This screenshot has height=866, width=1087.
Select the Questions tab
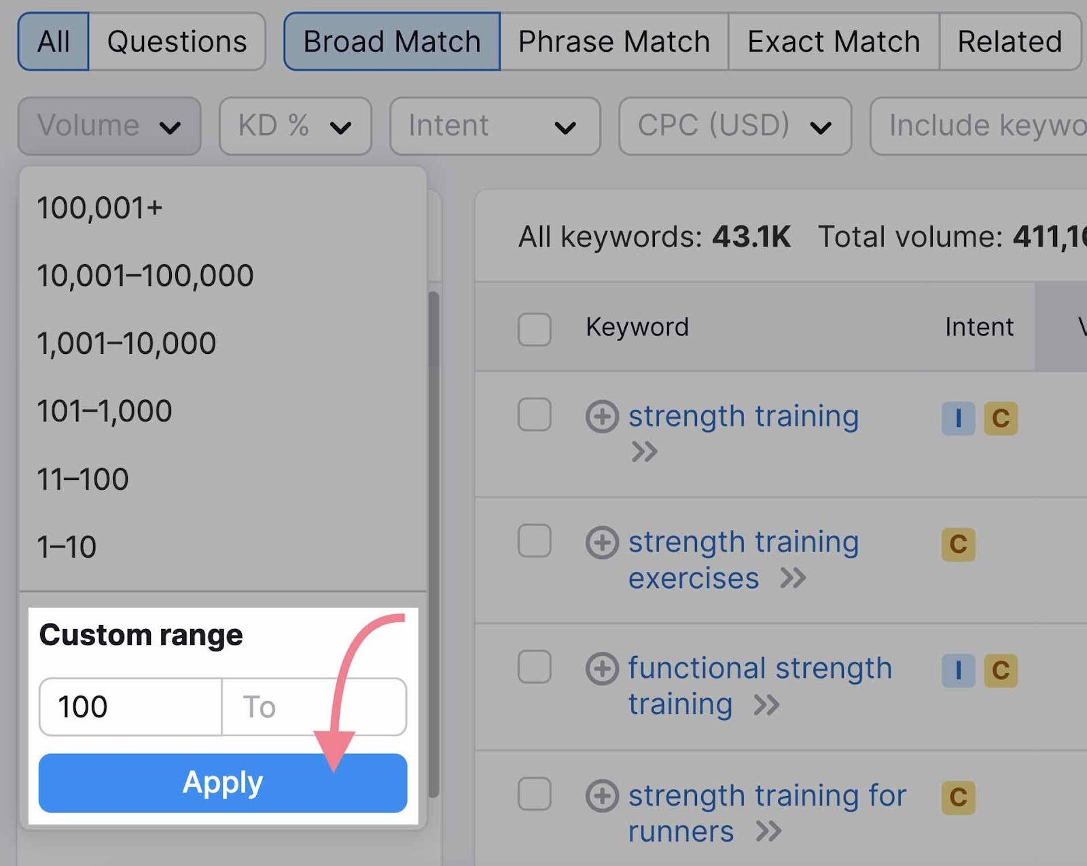tap(177, 41)
